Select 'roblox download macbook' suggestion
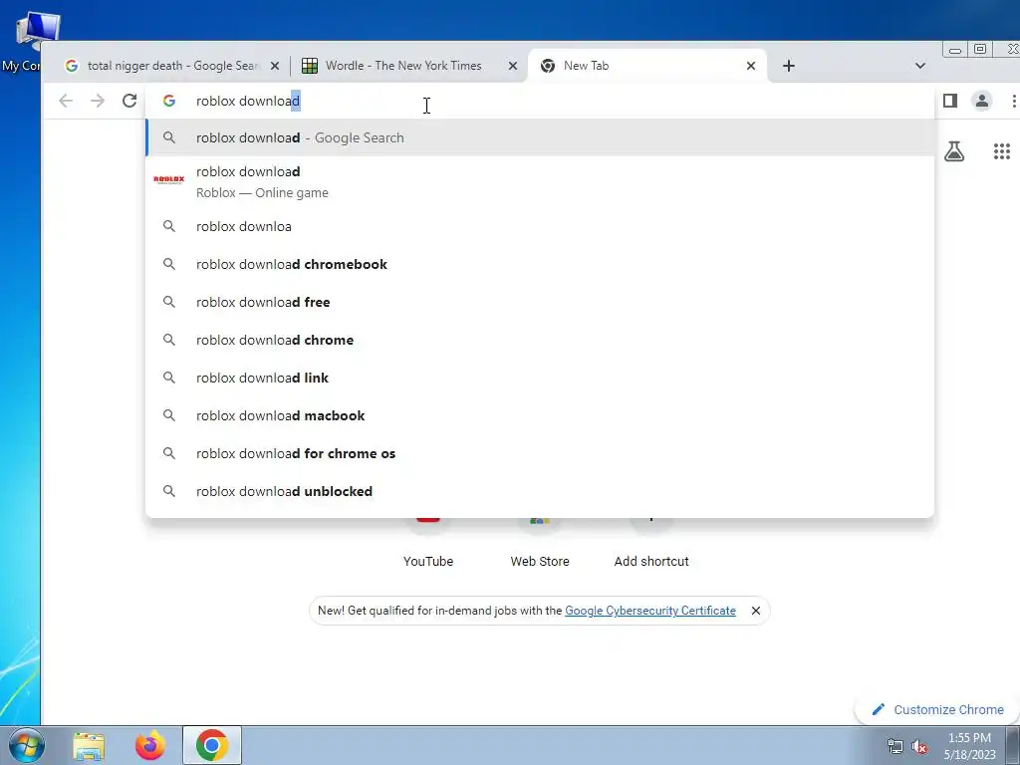The image size is (1020, 765). (540, 415)
